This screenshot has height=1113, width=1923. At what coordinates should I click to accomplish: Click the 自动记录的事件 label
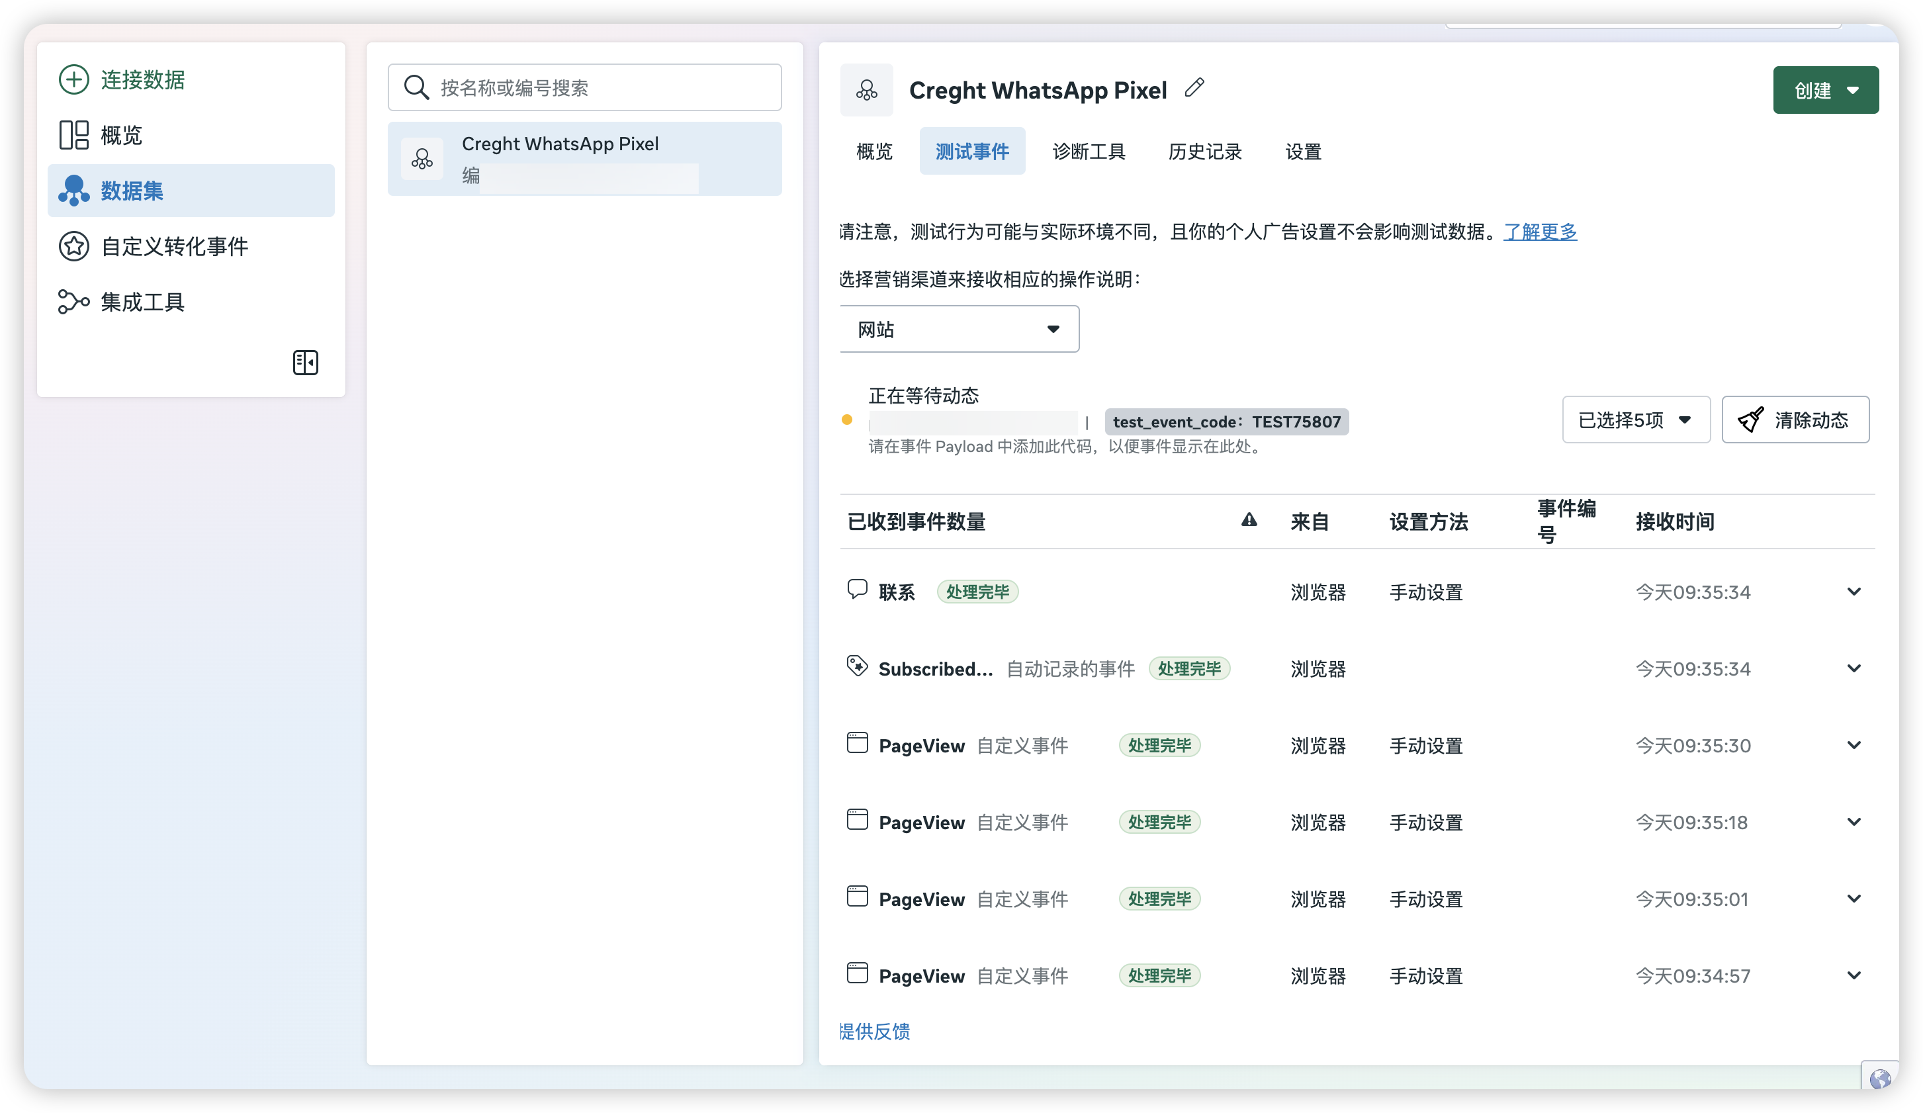tap(1071, 669)
